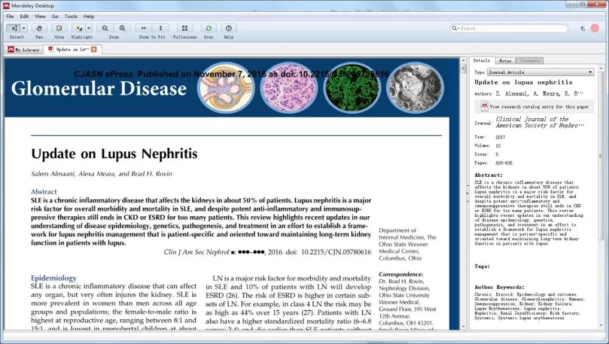Click the Correspondence heading in the PDF

click(401, 274)
